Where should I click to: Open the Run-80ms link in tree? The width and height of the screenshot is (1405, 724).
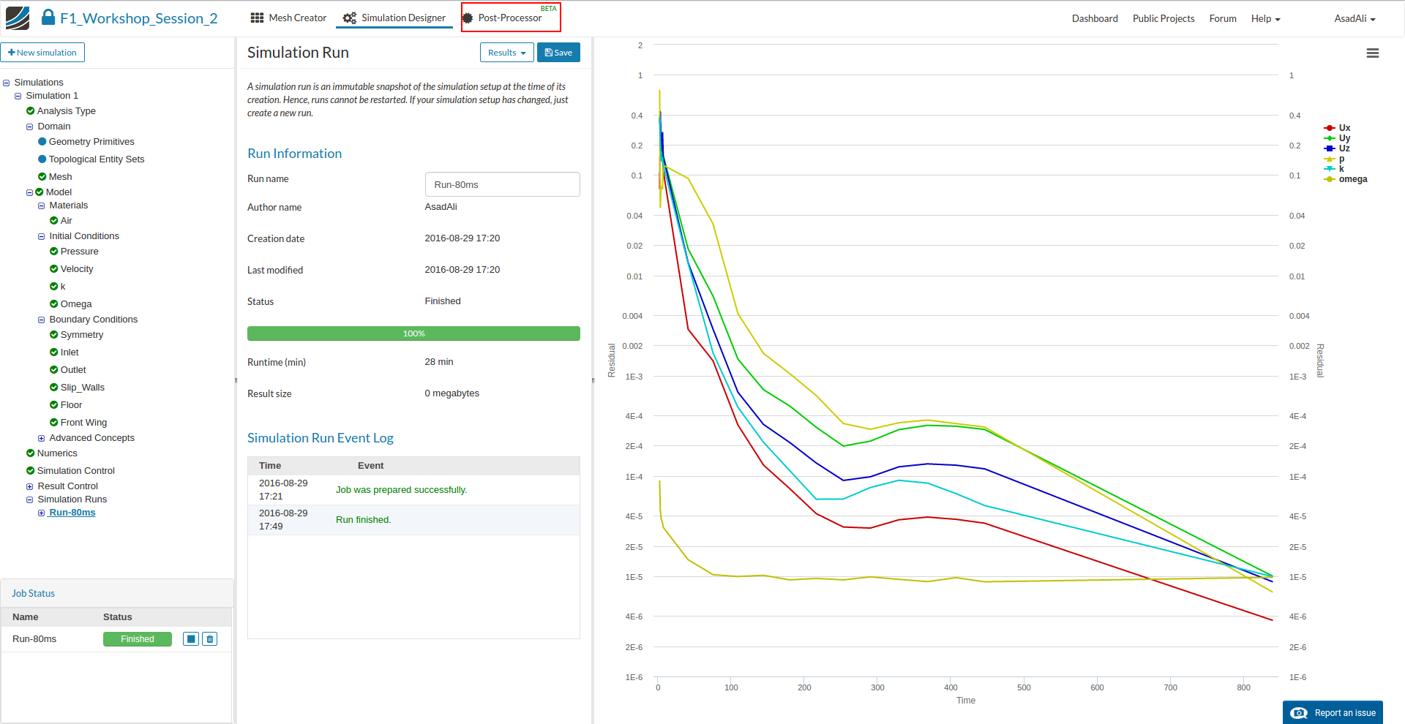[72, 513]
